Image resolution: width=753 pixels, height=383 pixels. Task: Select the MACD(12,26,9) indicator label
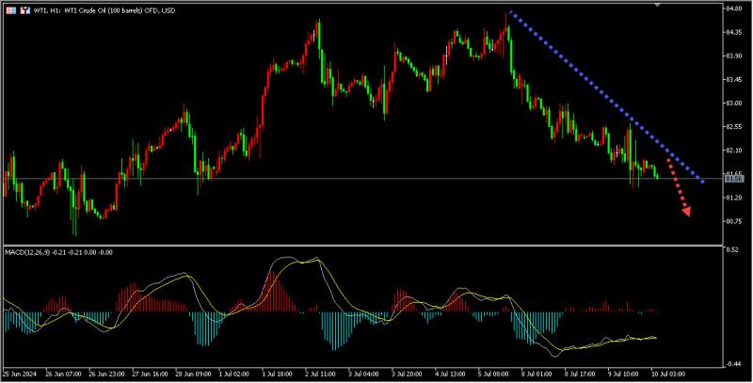[58, 252]
